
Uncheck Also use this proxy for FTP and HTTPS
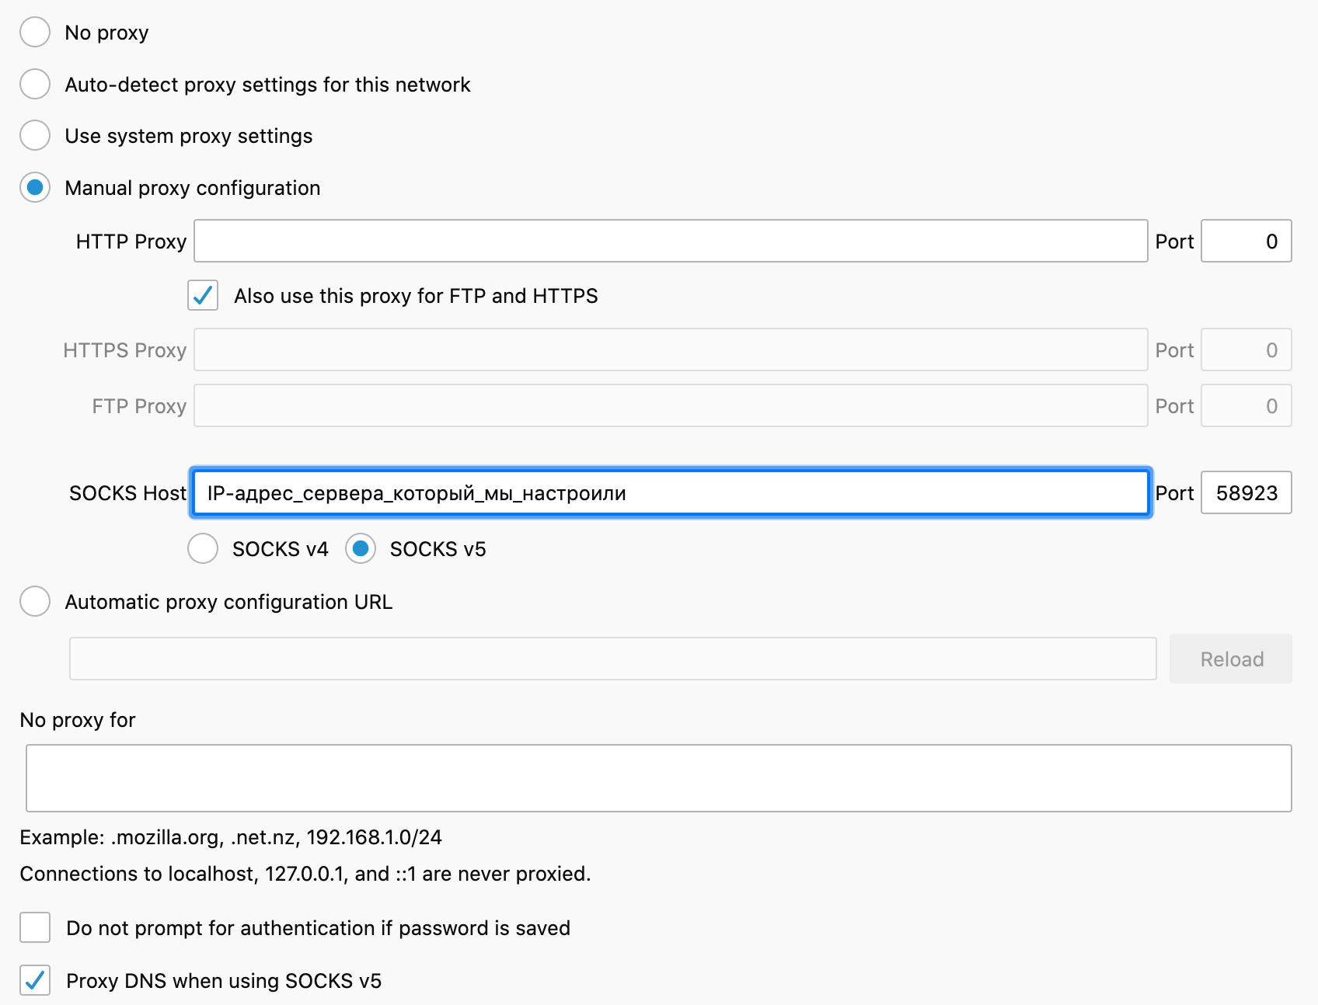click(x=203, y=295)
